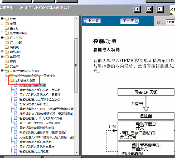
Task: Click the page number field showing 1190
Action: [x=171, y=22]
